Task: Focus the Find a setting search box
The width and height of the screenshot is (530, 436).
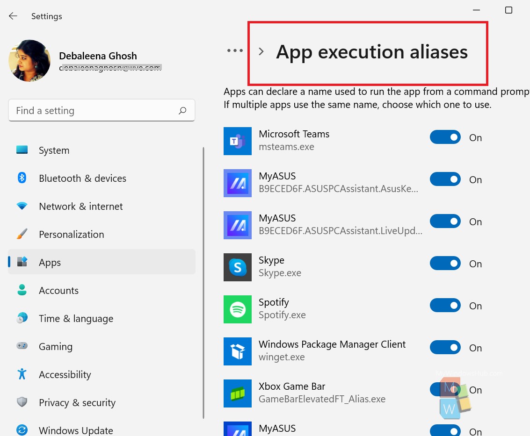Action: pos(102,110)
